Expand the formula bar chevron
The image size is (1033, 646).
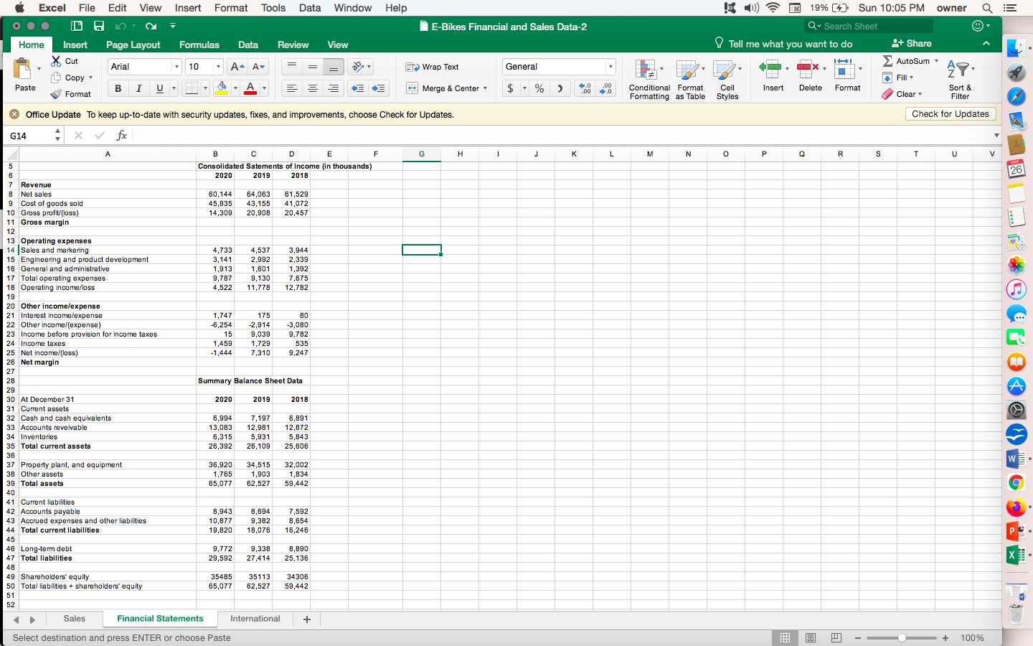coord(996,135)
